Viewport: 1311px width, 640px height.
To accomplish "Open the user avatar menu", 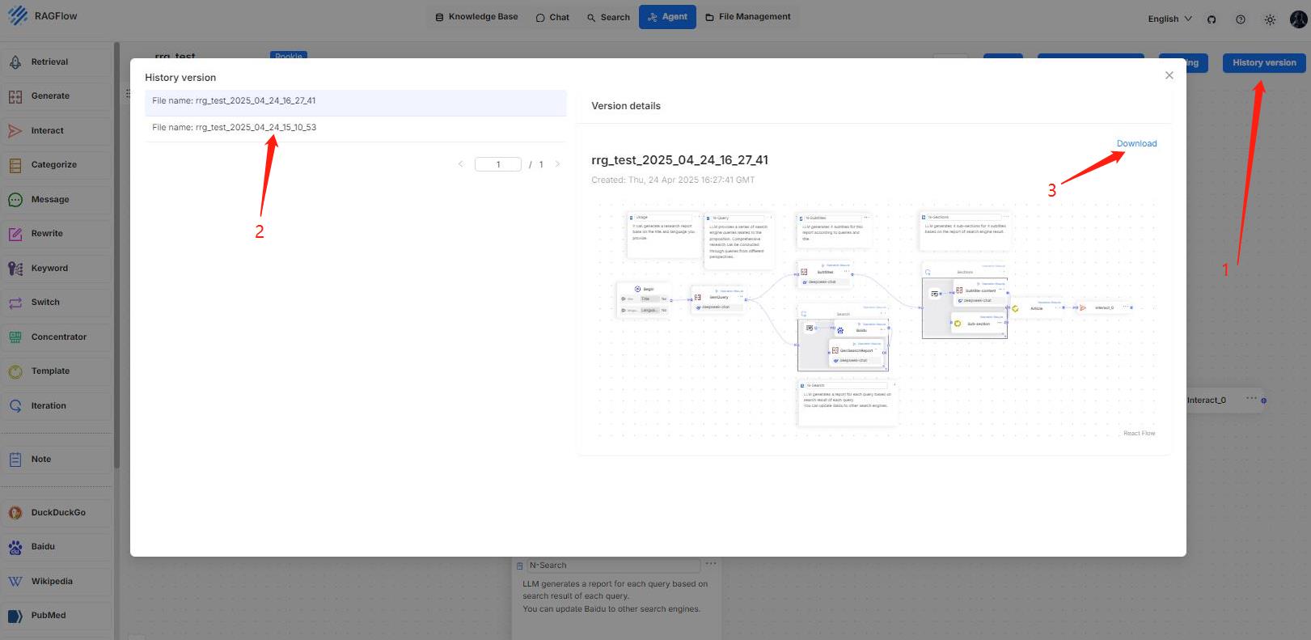I will click(x=1299, y=19).
